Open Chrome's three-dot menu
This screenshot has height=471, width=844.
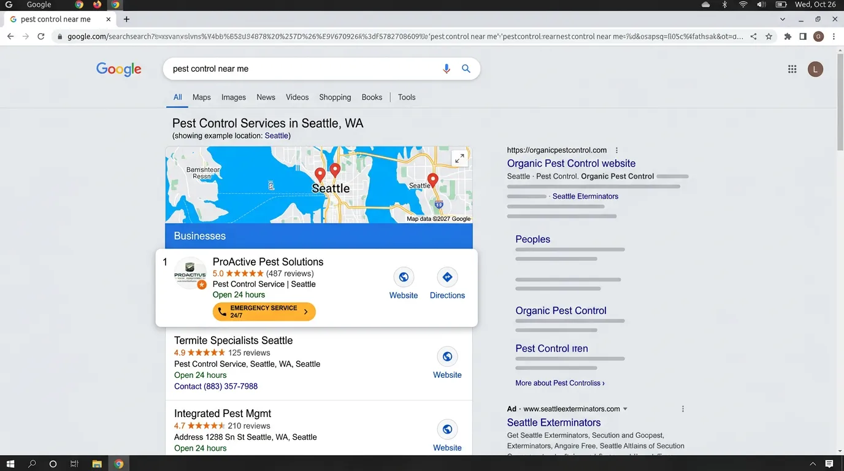point(834,37)
